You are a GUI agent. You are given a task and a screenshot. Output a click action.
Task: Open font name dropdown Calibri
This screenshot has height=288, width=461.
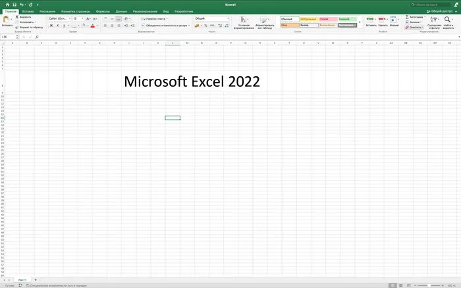click(x=60, y=18)
